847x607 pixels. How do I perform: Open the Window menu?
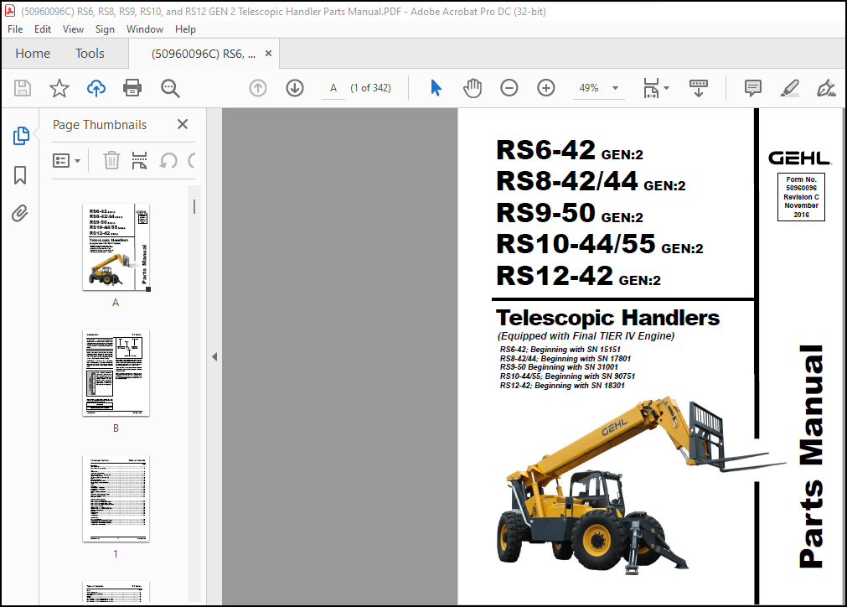click(x=145, y=29)
